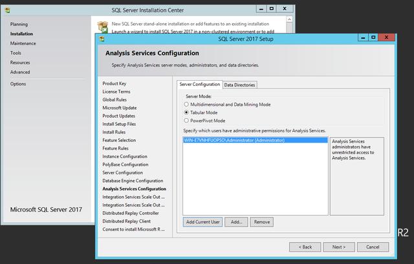Click License Terms step in setup list

tap(116, 92)
